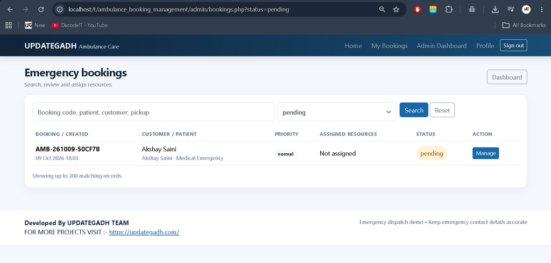Screen dimensions: 551x263
Task: Open the browser profile avatar
Action: coord(526,10)
